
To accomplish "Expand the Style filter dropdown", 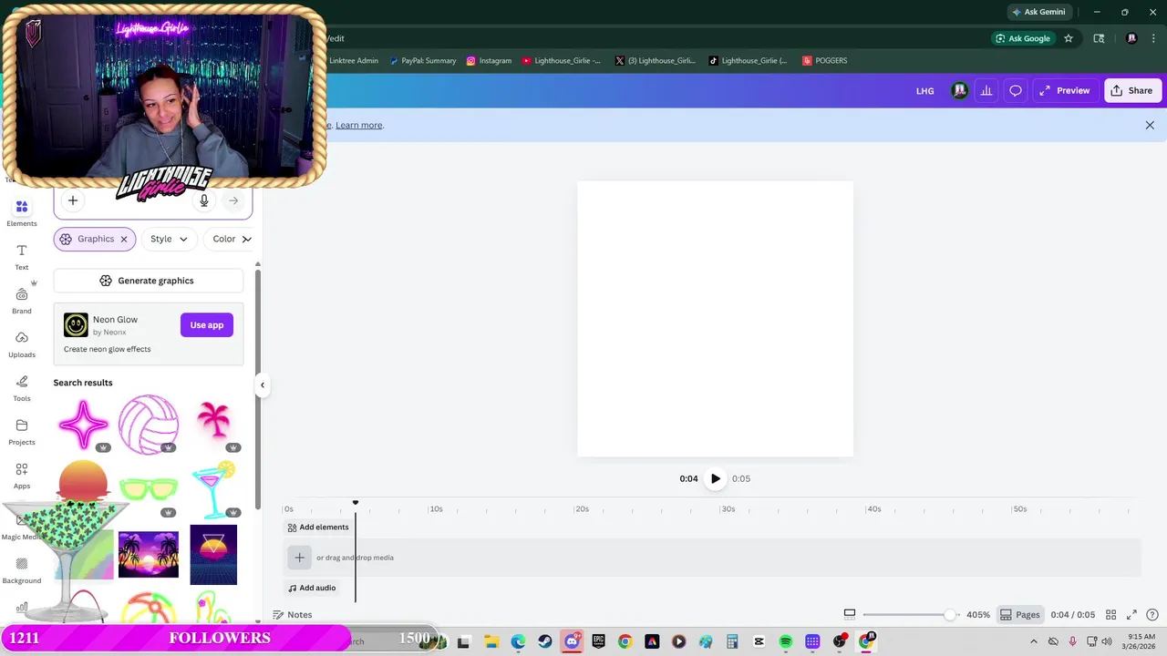I will pos(170,239).
